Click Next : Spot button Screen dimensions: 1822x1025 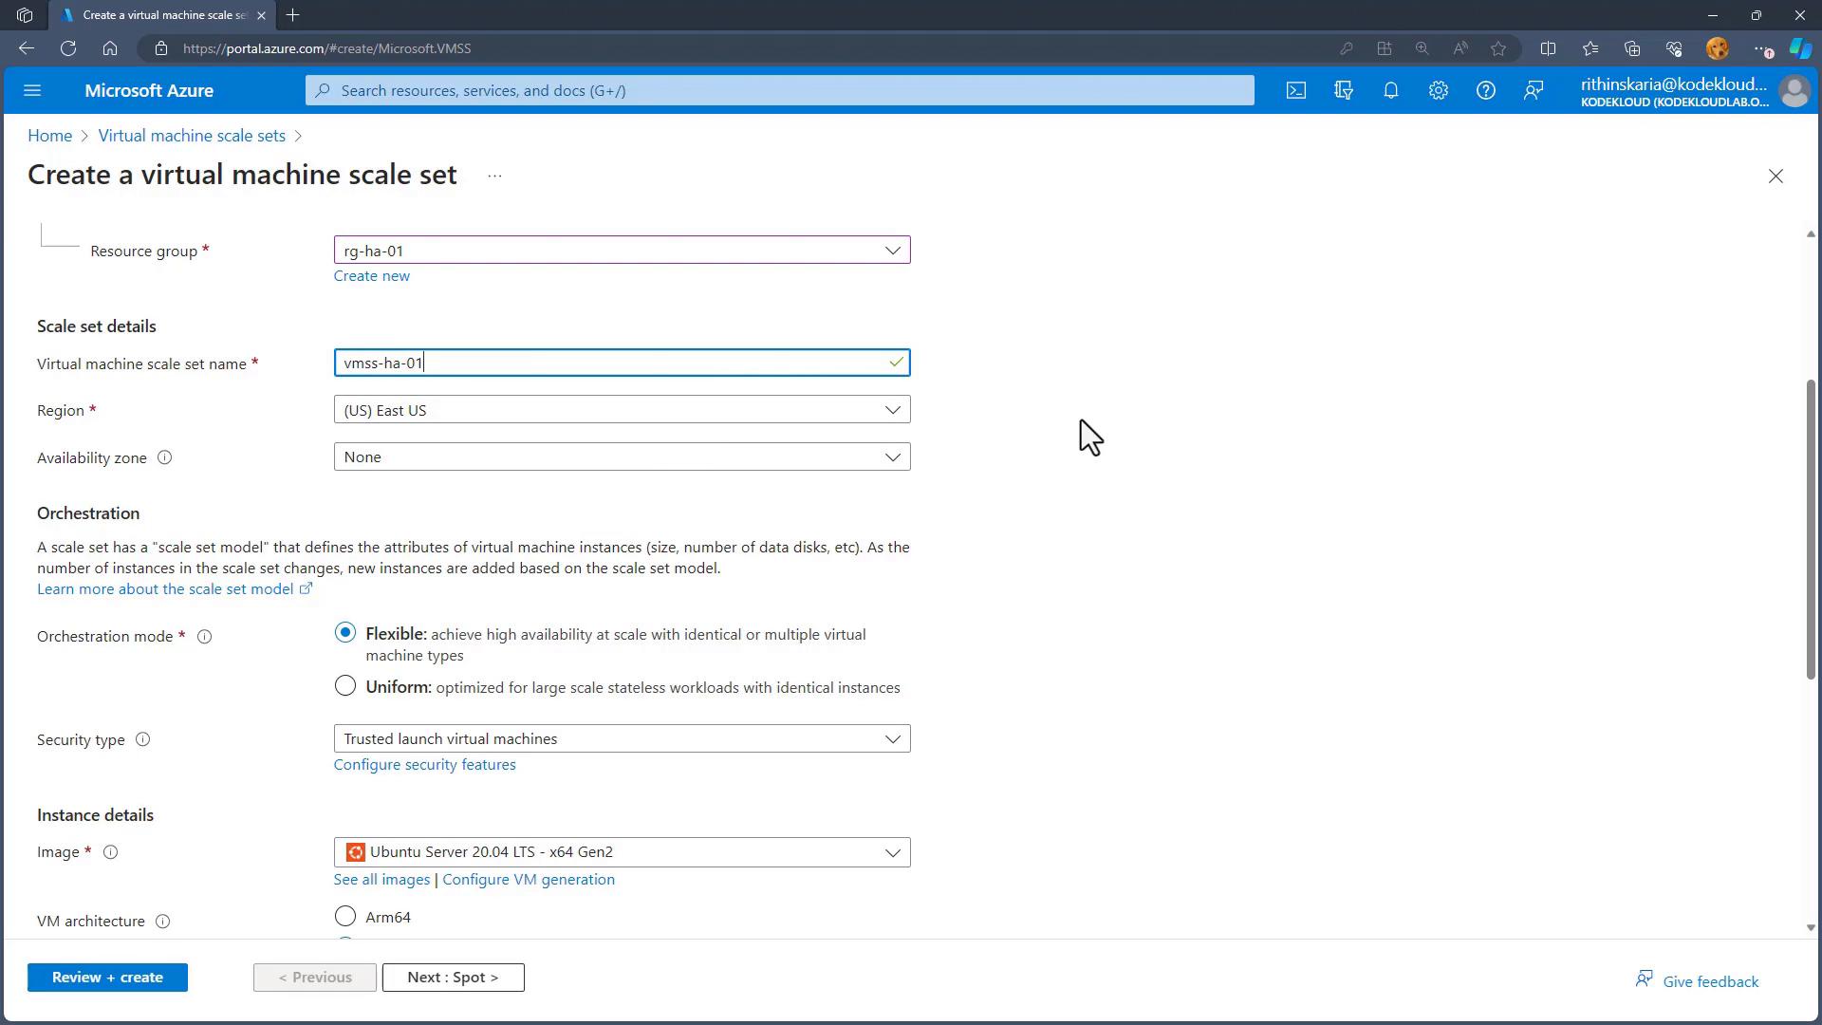pos(453,978)
